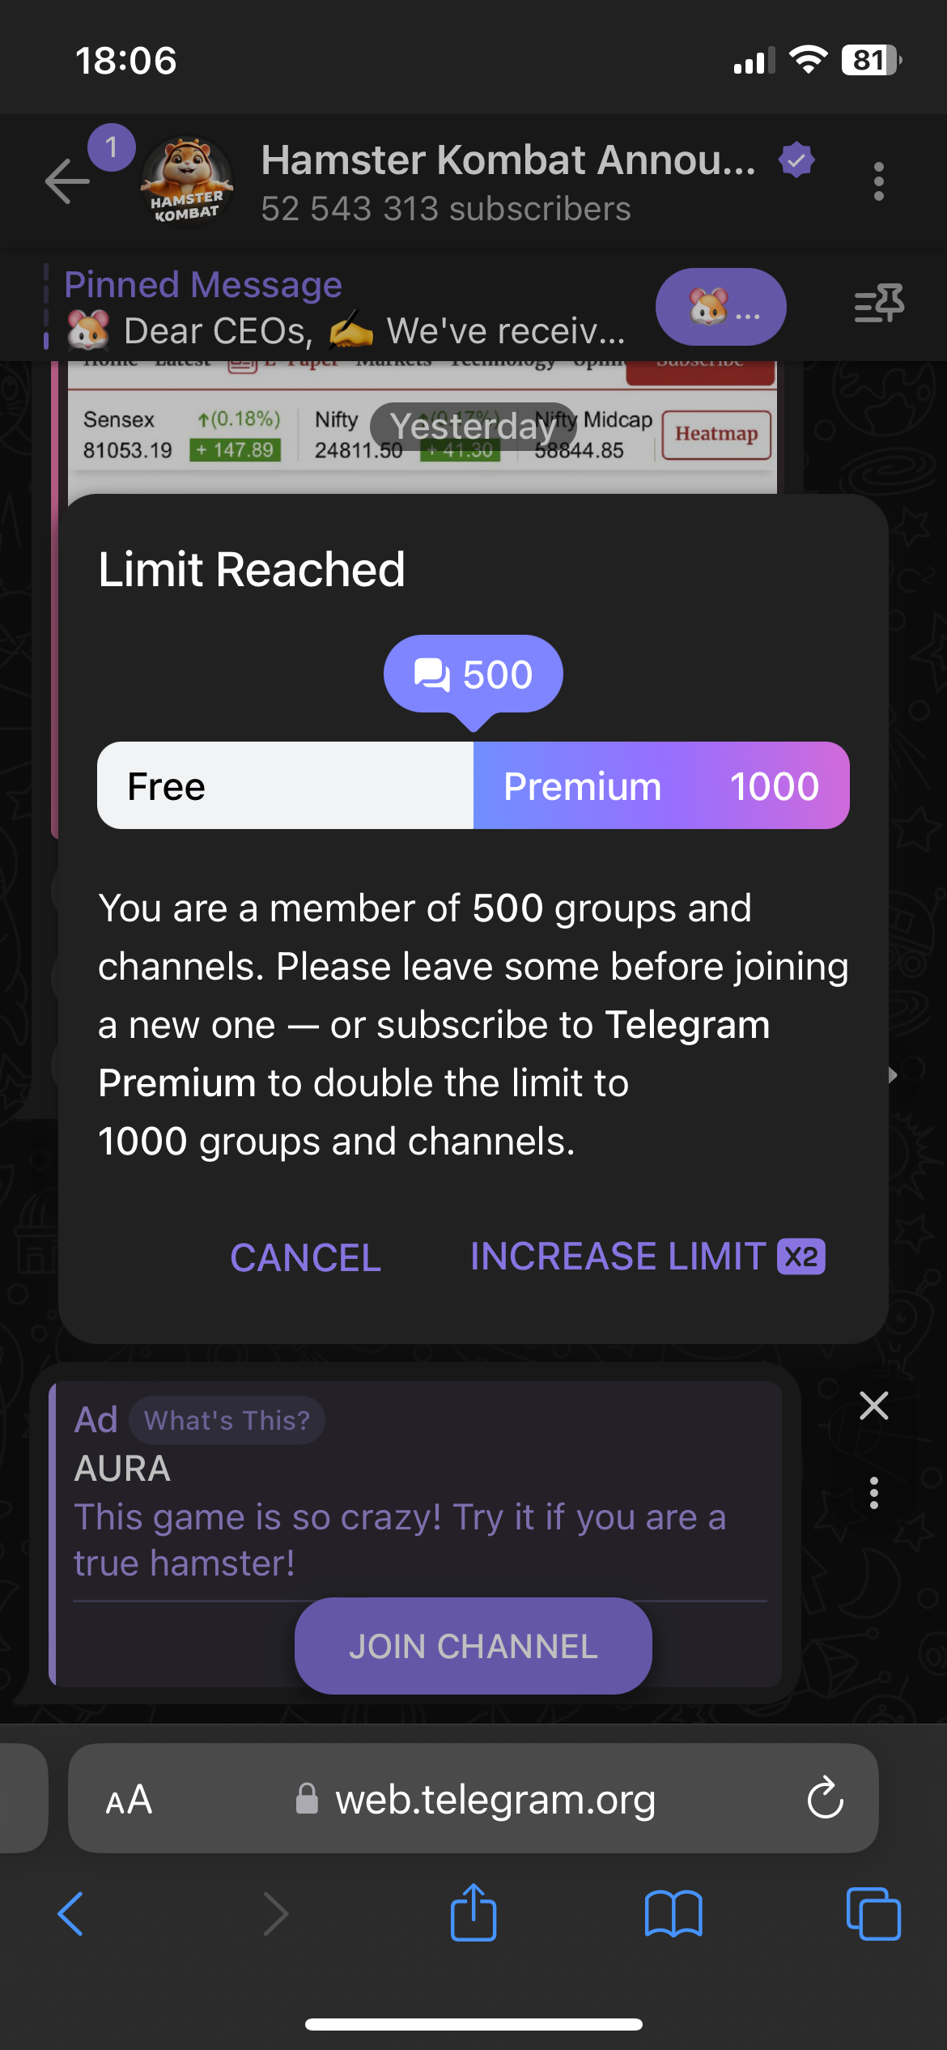Viewport: 947px width, 2050px height.
Task: Open Safari reader and text size menu
Action: [x=129, y=1800]
